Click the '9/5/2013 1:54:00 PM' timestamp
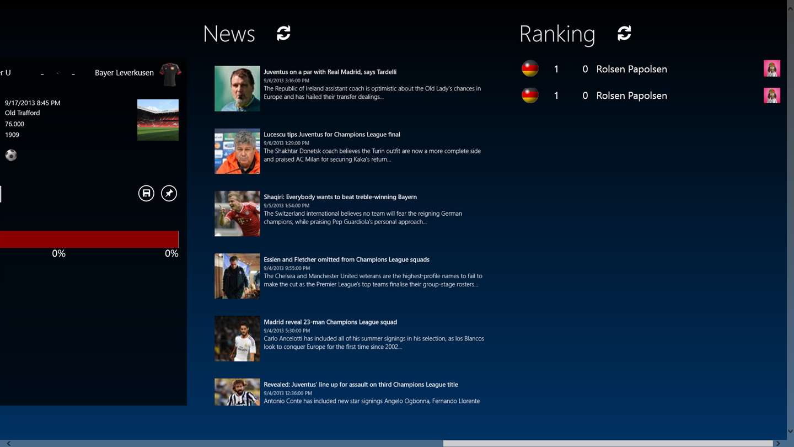 pyautogui.click(x=286, y=205)
